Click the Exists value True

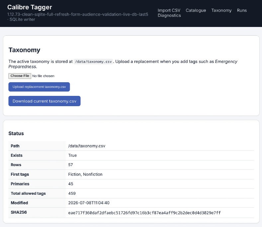(72, 155)
